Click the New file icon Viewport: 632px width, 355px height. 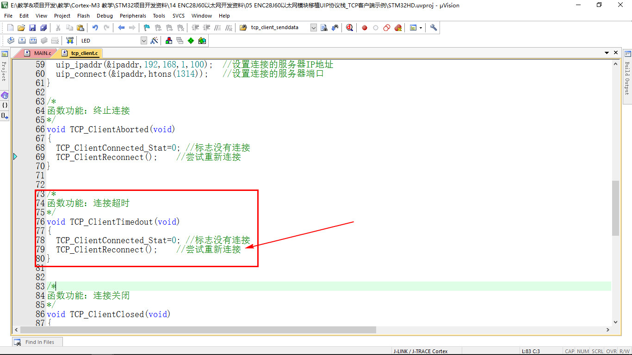pyautogui.click(x=10, y=28)
